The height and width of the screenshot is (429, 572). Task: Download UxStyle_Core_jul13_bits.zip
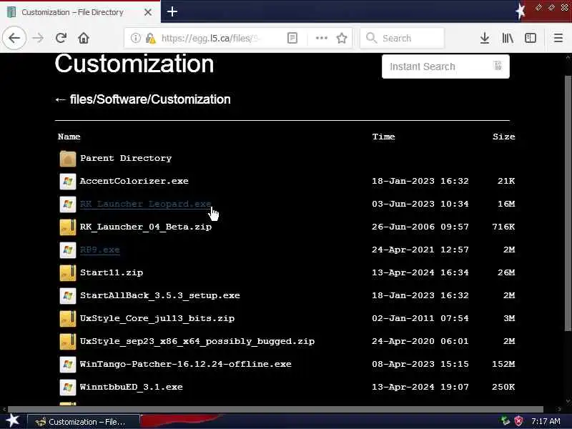[x=157, y=318]
